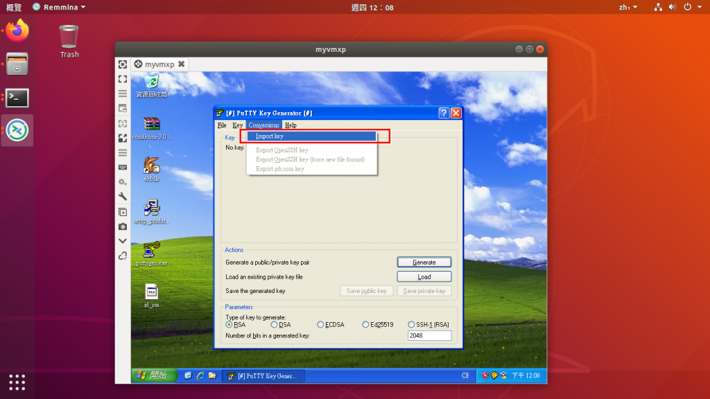Open the folder icon in the XP quick launch bar
Image resolution: width=710 pixels, height=399 pixels.
(x=212, y=376)
